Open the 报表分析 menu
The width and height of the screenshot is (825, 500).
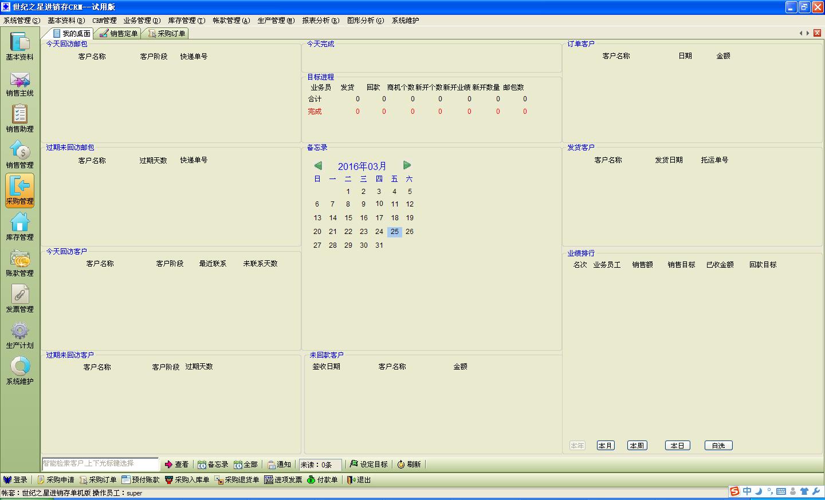coord(320,21)
